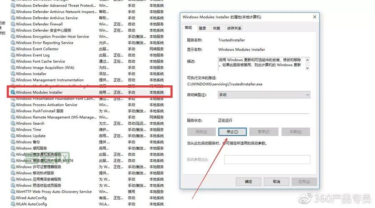375x208 pixels.
Task: Click 网络服务 login of Windows Event Collector row
Action: tap(156, 49)
